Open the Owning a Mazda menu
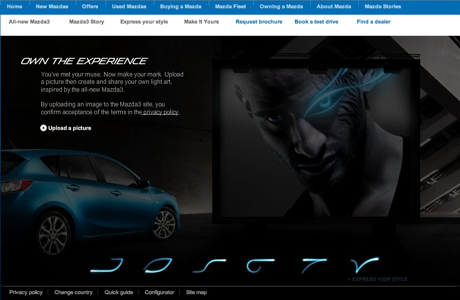This screenshot has width=460, height=300. pos(281,6)
